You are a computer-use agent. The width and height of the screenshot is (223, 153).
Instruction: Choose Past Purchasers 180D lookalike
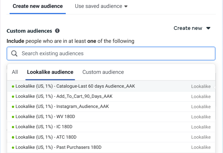(x=111, y=147)
